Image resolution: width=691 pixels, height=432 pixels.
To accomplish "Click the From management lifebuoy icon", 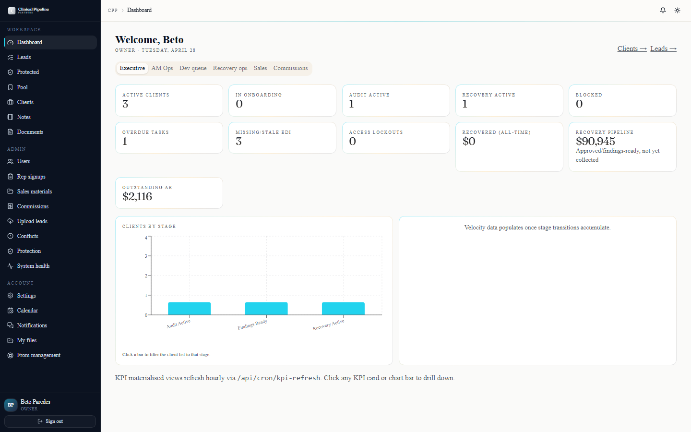I will click(x=11, y=355).
